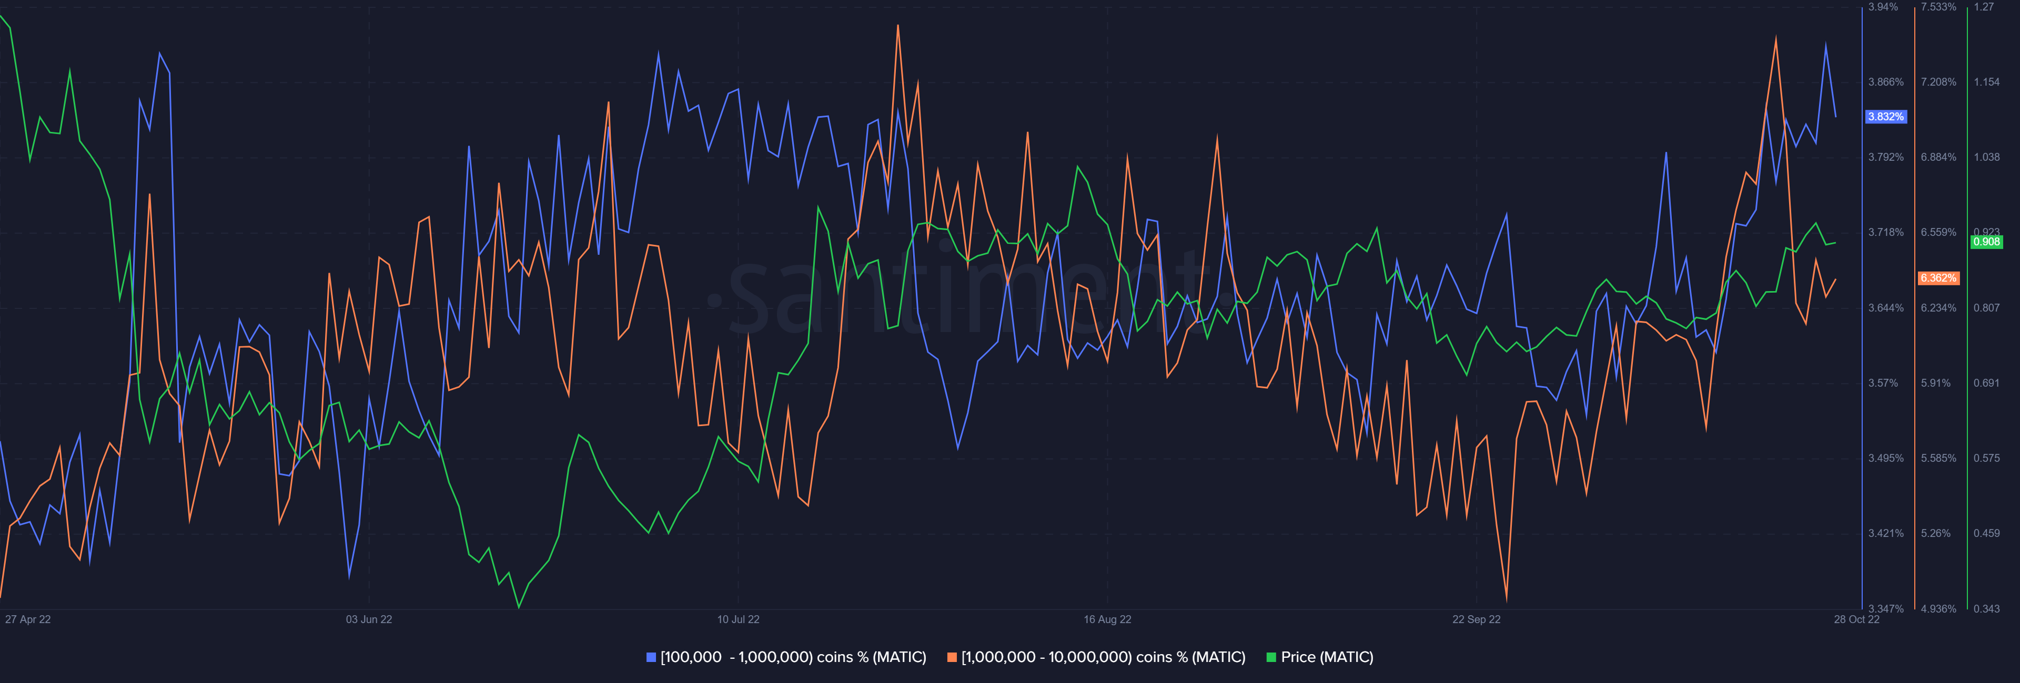This screenshot has width=2020, height=683.
Task: Toggle the Price (MATIC) legend label
Action: click(x=1327, y=657)
